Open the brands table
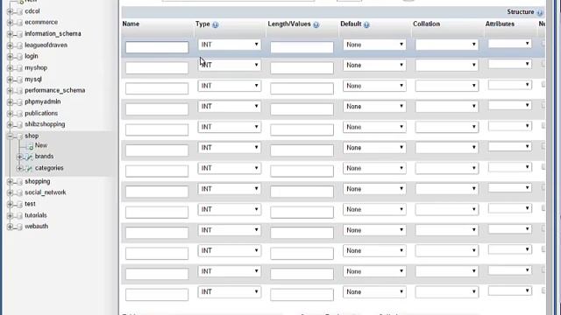 pyautogui.click(x=44, y=157)
